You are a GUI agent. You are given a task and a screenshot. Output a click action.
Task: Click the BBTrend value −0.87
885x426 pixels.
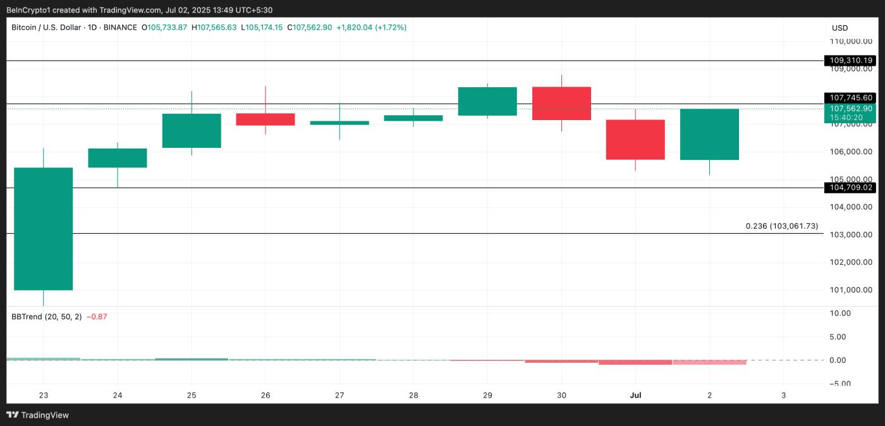(97, 317)
